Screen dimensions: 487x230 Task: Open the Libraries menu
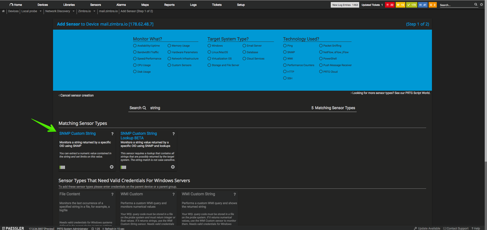(69, 5)
